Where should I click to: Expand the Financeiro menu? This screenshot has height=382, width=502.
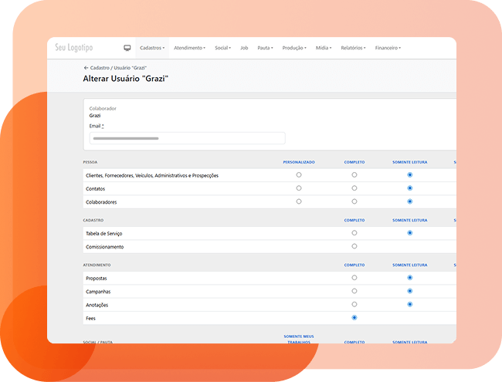(388, 48)
